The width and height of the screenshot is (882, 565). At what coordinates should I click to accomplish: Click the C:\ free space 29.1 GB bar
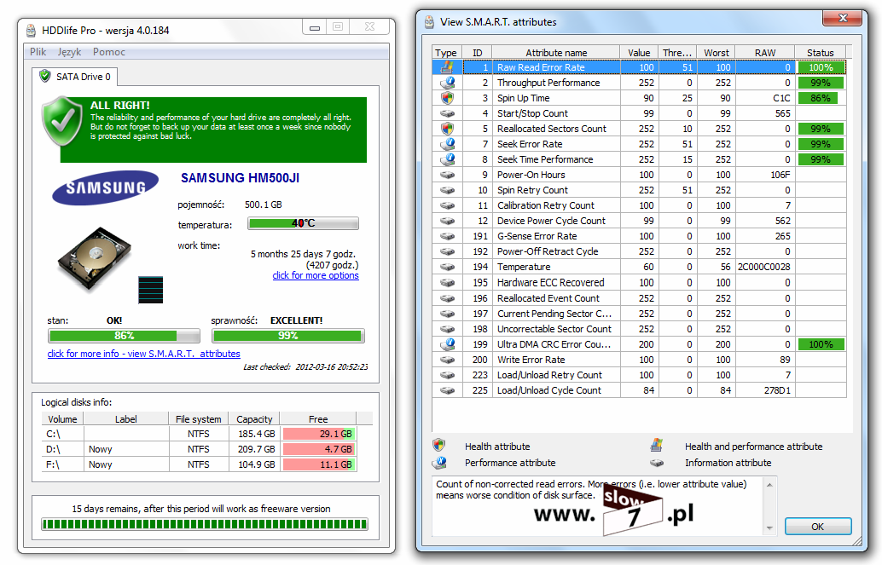319,434
